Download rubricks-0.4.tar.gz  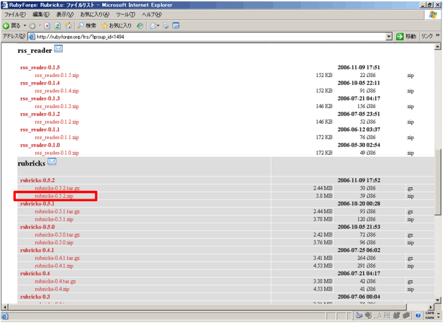[55, 281]
